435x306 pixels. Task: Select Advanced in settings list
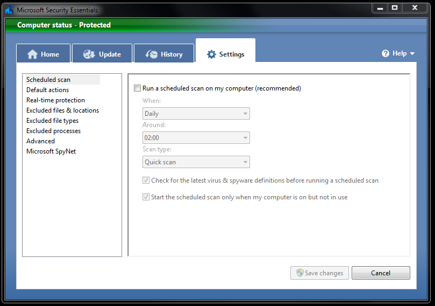click(x=40, y=141)
